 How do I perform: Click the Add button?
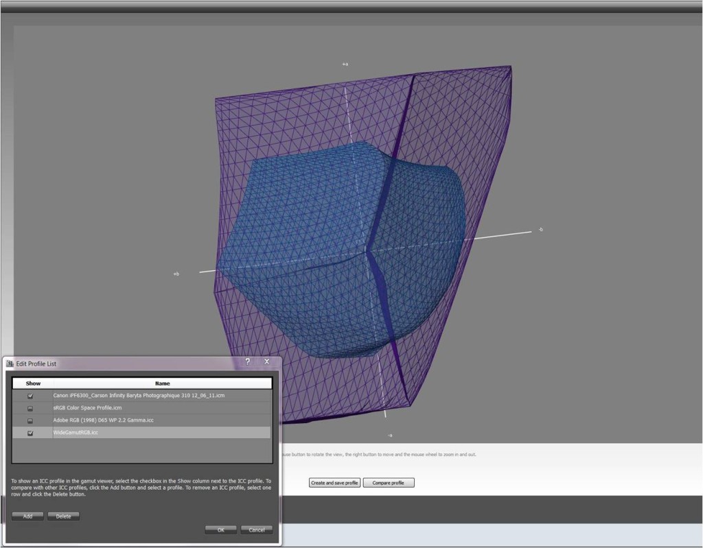(x=27, y=516)
